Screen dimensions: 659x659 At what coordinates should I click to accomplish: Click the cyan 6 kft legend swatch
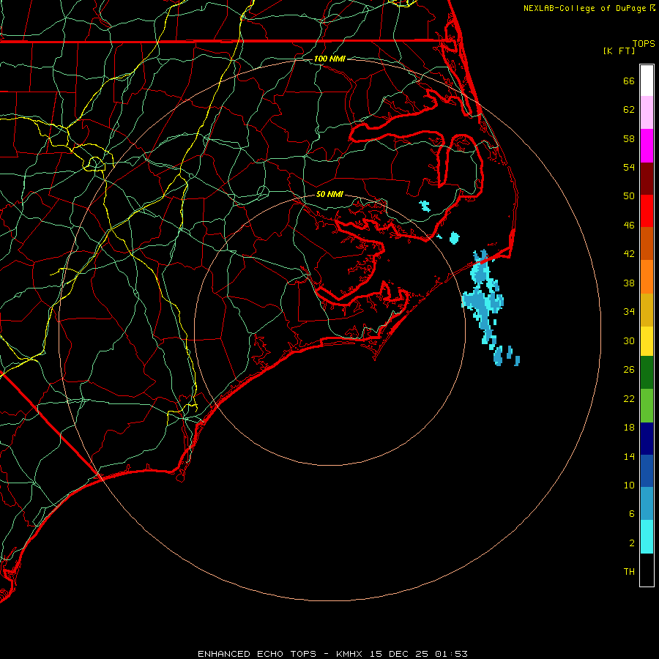[647, 537]
